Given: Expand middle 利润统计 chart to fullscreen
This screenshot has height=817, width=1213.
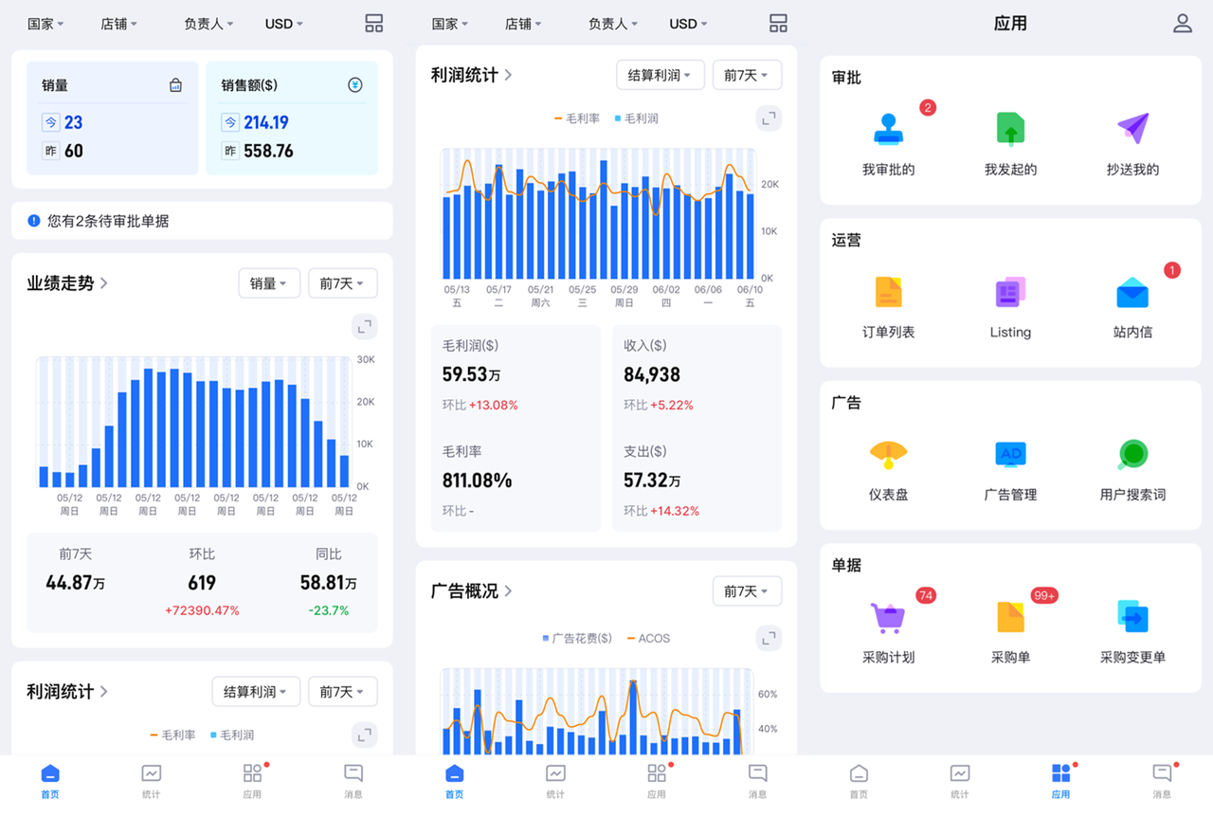Looking at the screenshot, I should [x=769, y=118].
